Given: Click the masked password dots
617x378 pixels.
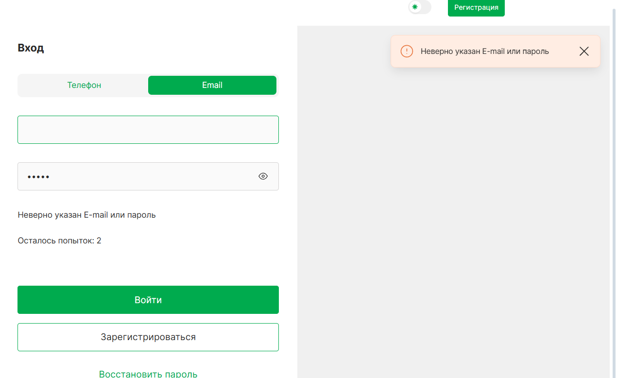Looking at the screenshot, I should 38,177.
